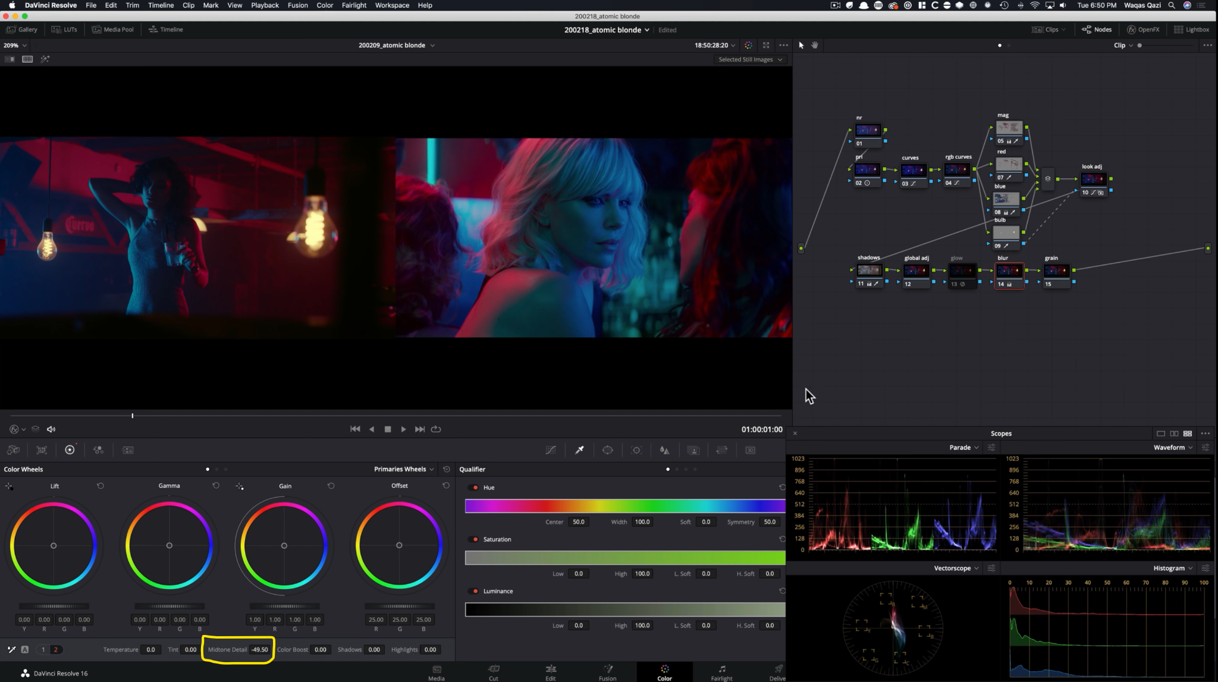
Task: Open the Selected Still Images dropdown
Action: (x=750, y=59)
